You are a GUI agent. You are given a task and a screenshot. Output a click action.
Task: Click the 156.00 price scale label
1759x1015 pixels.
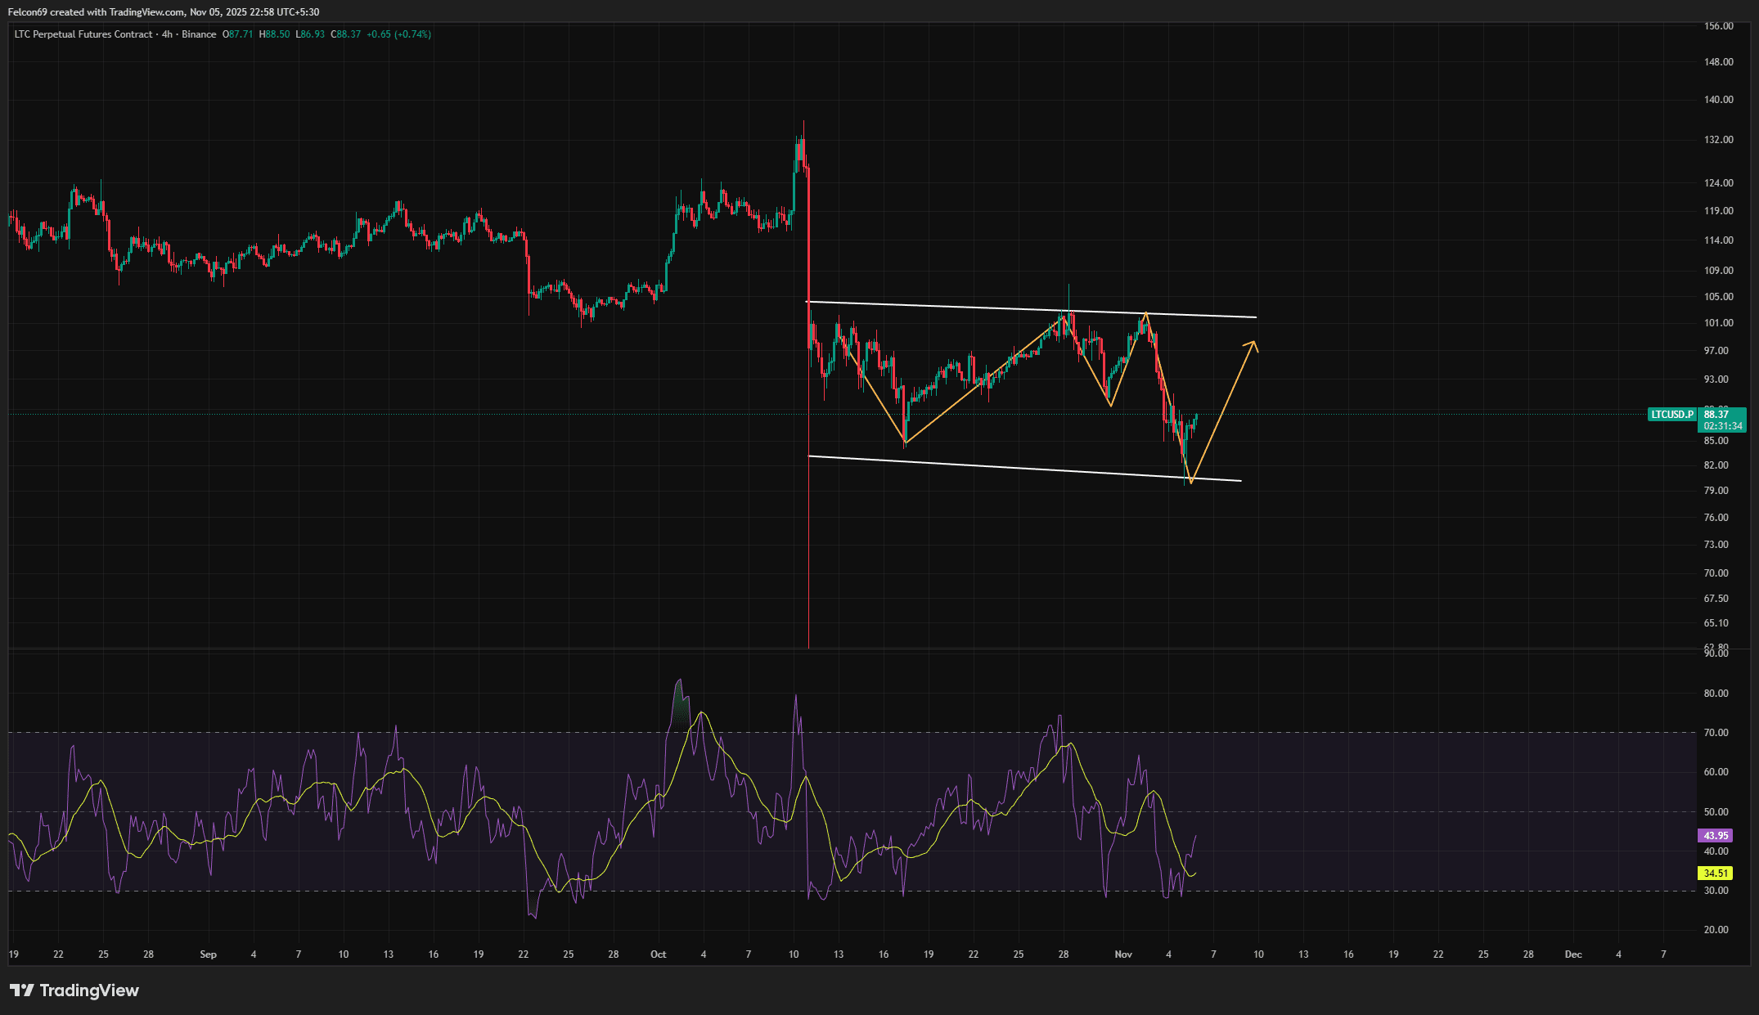tap(1718, 26)
